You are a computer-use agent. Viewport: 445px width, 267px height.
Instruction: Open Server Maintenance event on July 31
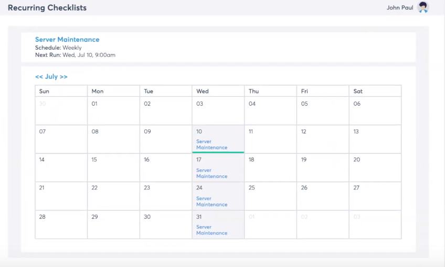(x=211, y=230)
